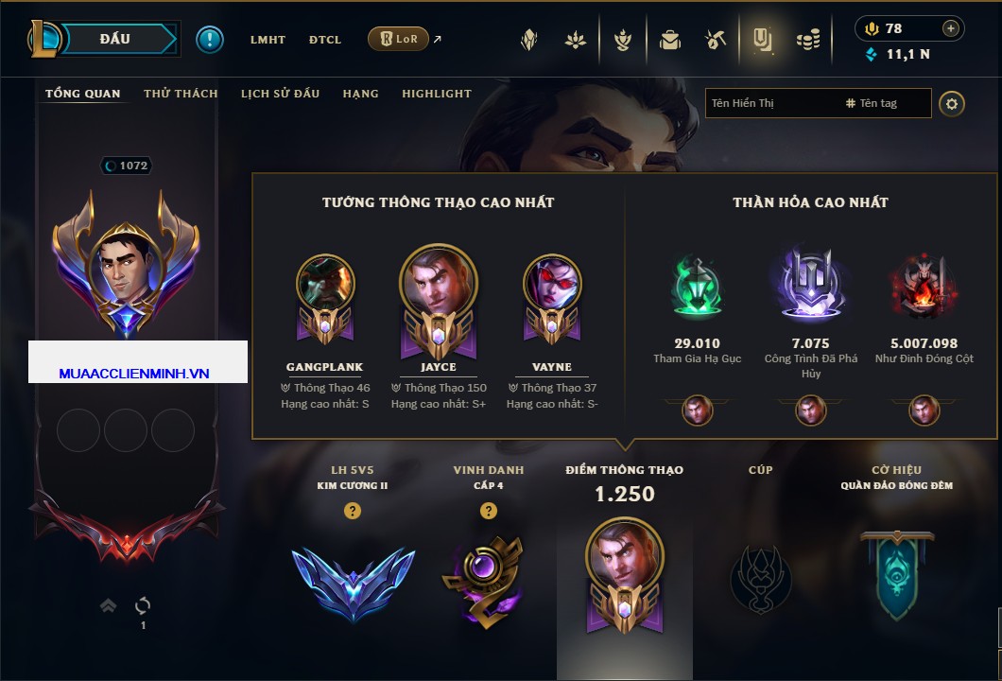This screenshot has width=1002, height=681.
Task: Open the Thử Thách tab
Action: click(x=181, y=94)
